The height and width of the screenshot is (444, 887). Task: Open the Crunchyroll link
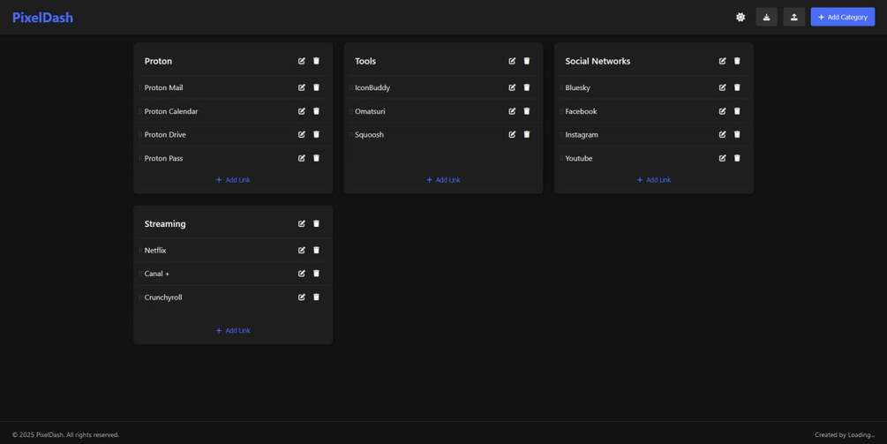pyautogui.click(x=163, y=297)
